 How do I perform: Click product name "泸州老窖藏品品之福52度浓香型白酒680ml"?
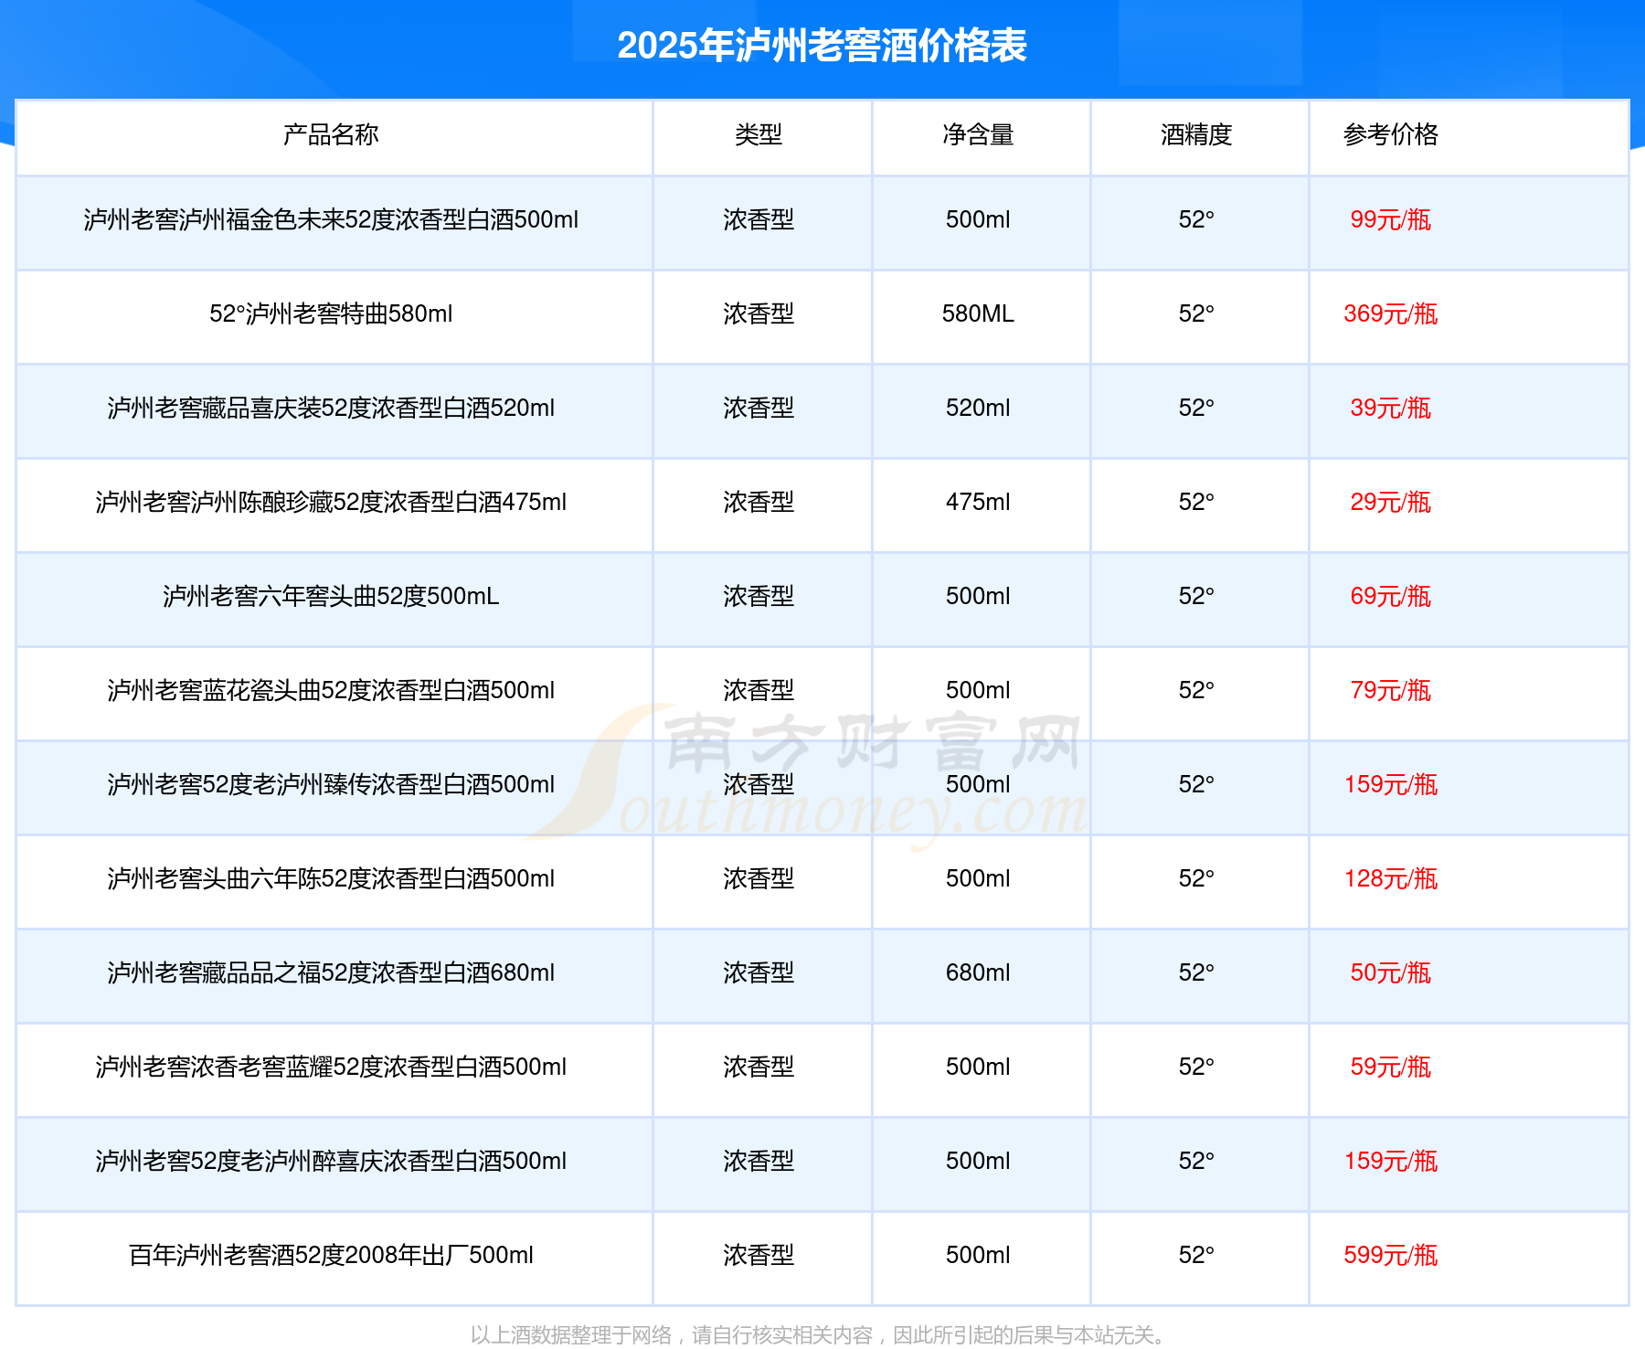click(331, 973)
